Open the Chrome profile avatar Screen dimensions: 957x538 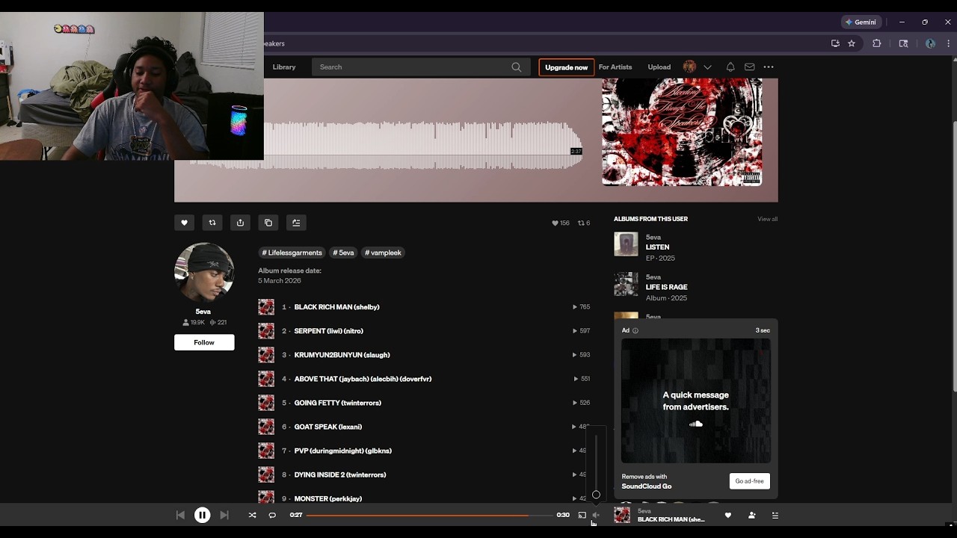[930, 43]
